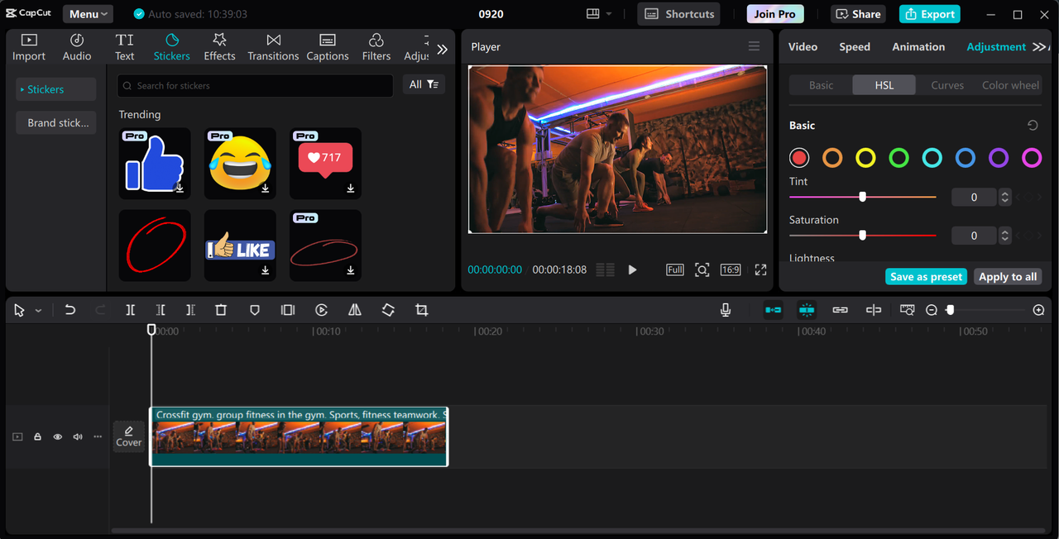Switch to the Audio tab
The width and height of the screenshot is (1059, 539).
[77, 47]
